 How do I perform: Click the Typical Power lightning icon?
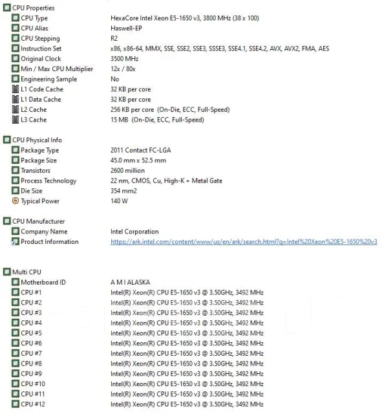16,201
